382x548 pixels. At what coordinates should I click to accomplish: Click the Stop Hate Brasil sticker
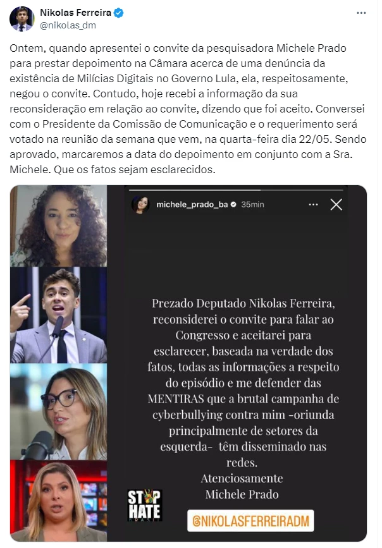(x=145, y=505)
